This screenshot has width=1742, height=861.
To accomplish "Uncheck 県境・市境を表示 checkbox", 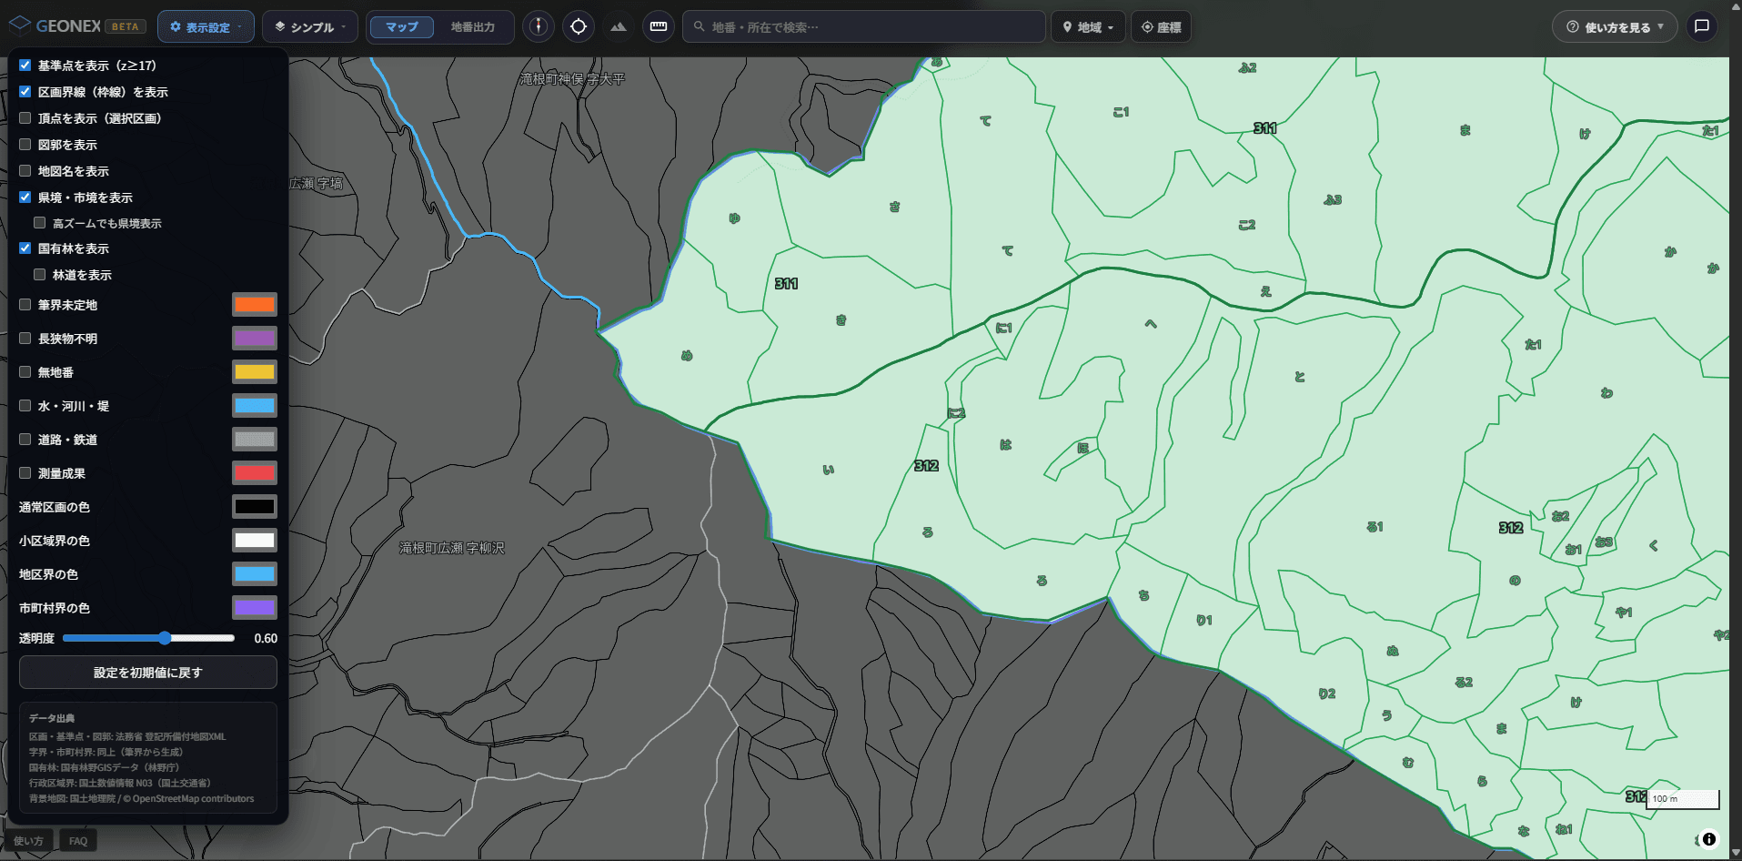I will (25, 198).
